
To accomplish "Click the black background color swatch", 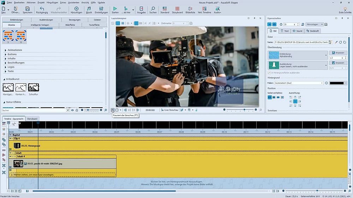I will click(336, 83).
